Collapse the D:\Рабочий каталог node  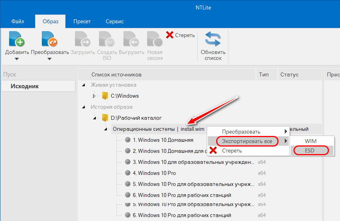pos(95,118)
